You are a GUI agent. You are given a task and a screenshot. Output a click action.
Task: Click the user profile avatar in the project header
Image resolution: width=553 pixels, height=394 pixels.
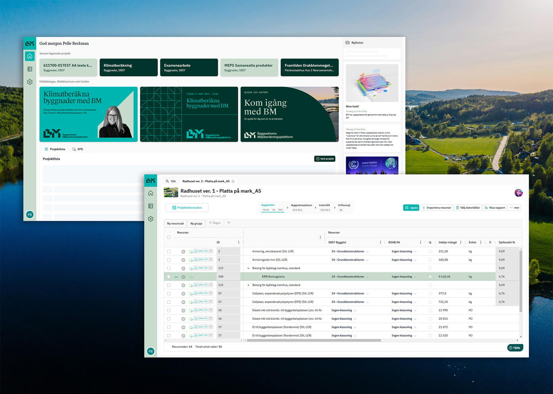tap(518, 193)
